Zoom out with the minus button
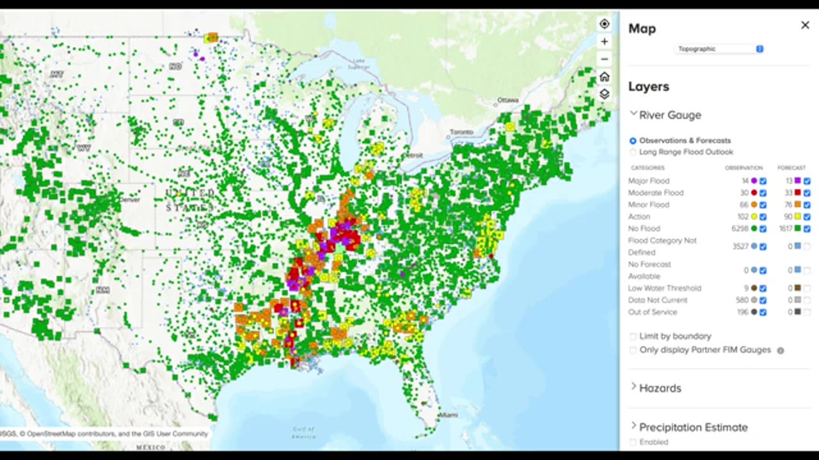 click(x=604, y=59)
